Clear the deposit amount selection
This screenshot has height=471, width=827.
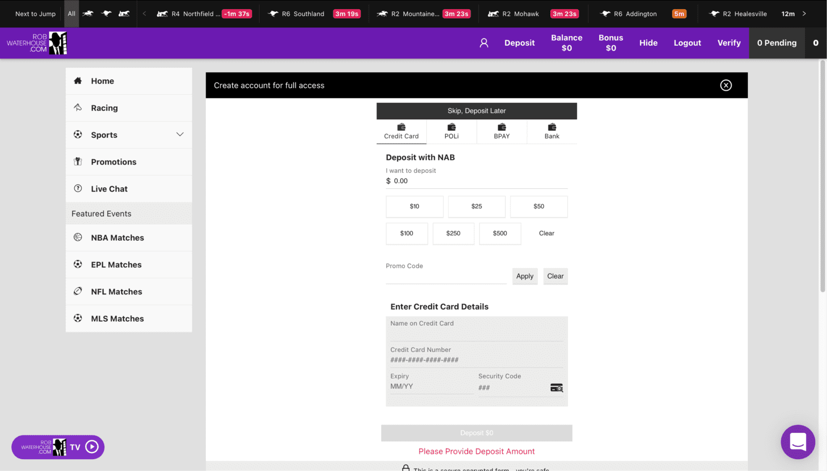[x=546, y=234]
